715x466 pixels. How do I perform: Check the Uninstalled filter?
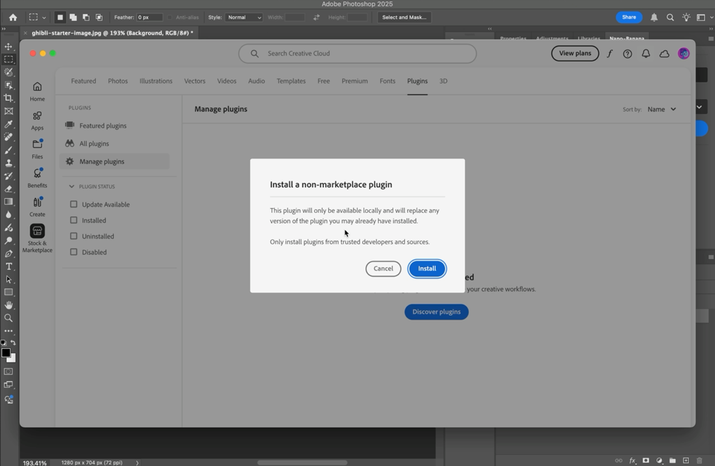(74, 236)
